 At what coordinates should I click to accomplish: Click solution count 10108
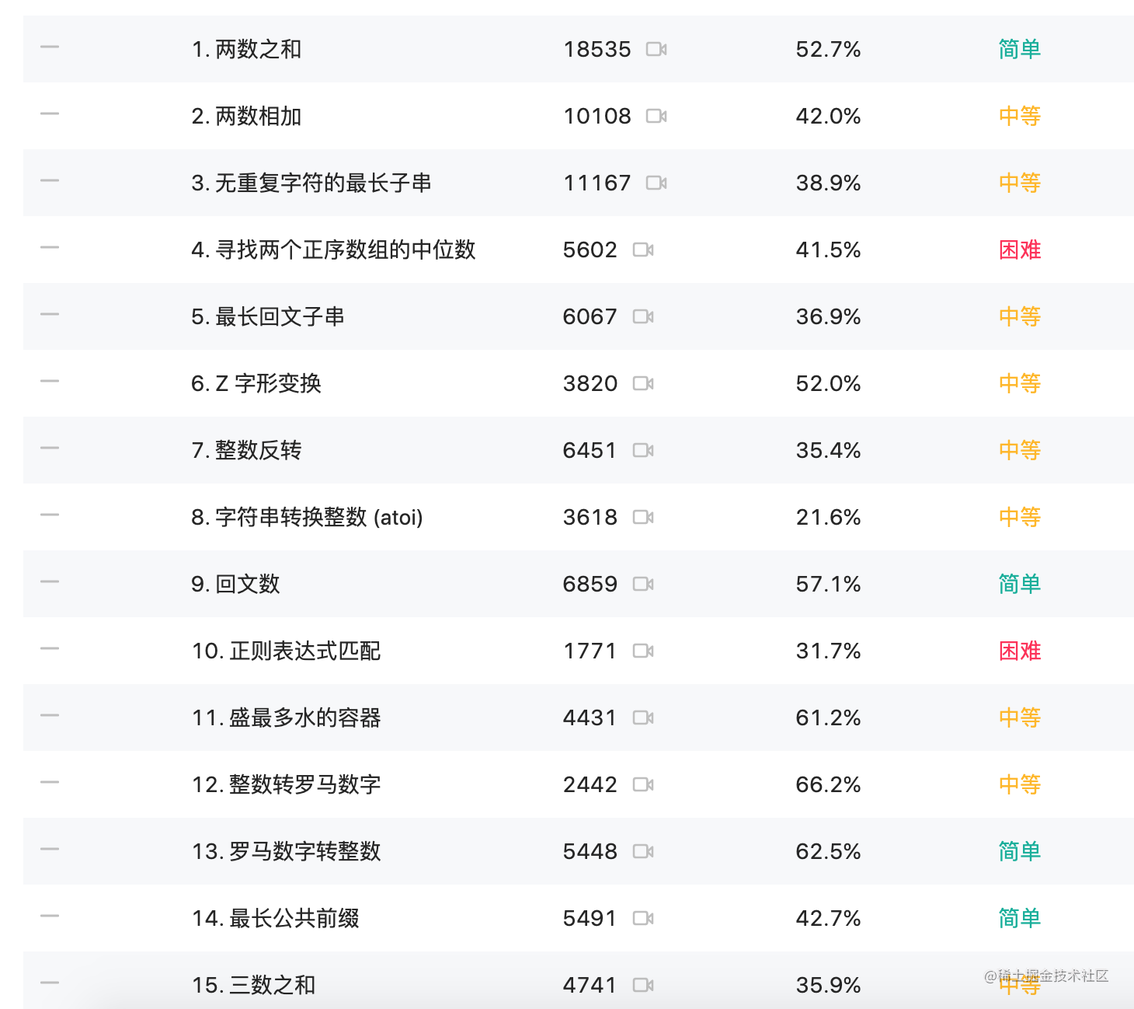(x=597, y=116)
